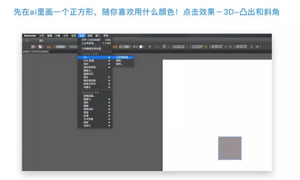Expand the 扭曲和变换 submenu
Viewport: 300px width, 180px height.
point(95,67)
